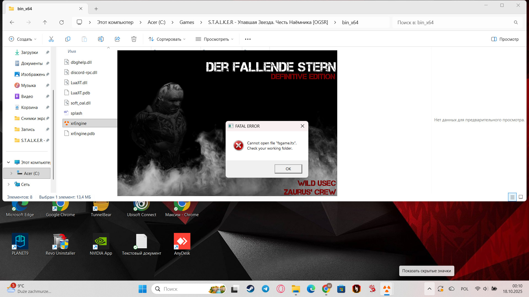The width and height of the screenshot is (529, 297).
Task: Click Games in the address breadcrumb
Action: pyautogui.click(x=187, y=22)
